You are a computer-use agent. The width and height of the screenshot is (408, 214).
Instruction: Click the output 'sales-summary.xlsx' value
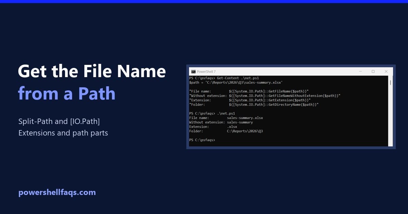(245, 118)
